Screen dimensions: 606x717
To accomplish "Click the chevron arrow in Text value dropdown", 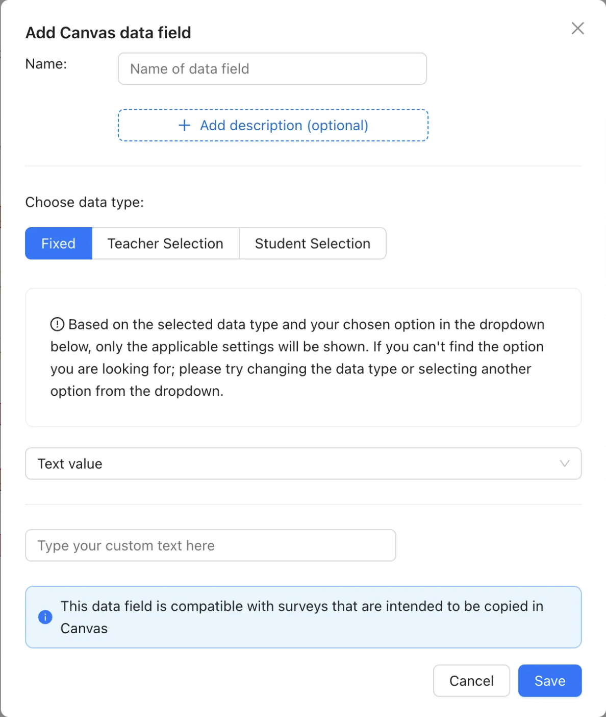I will [564, 464].
